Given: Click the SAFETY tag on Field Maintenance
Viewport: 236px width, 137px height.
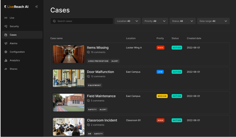Looking at the screenshot, I should click(92, 109).
